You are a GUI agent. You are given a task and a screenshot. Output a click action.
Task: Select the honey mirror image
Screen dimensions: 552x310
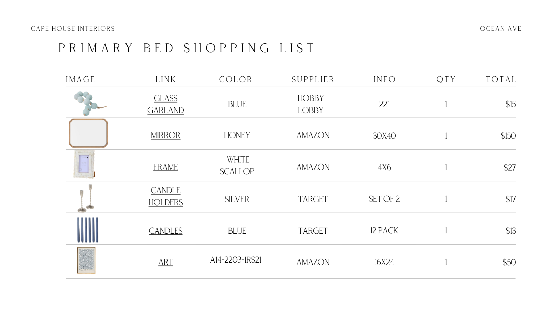[88, 133]
